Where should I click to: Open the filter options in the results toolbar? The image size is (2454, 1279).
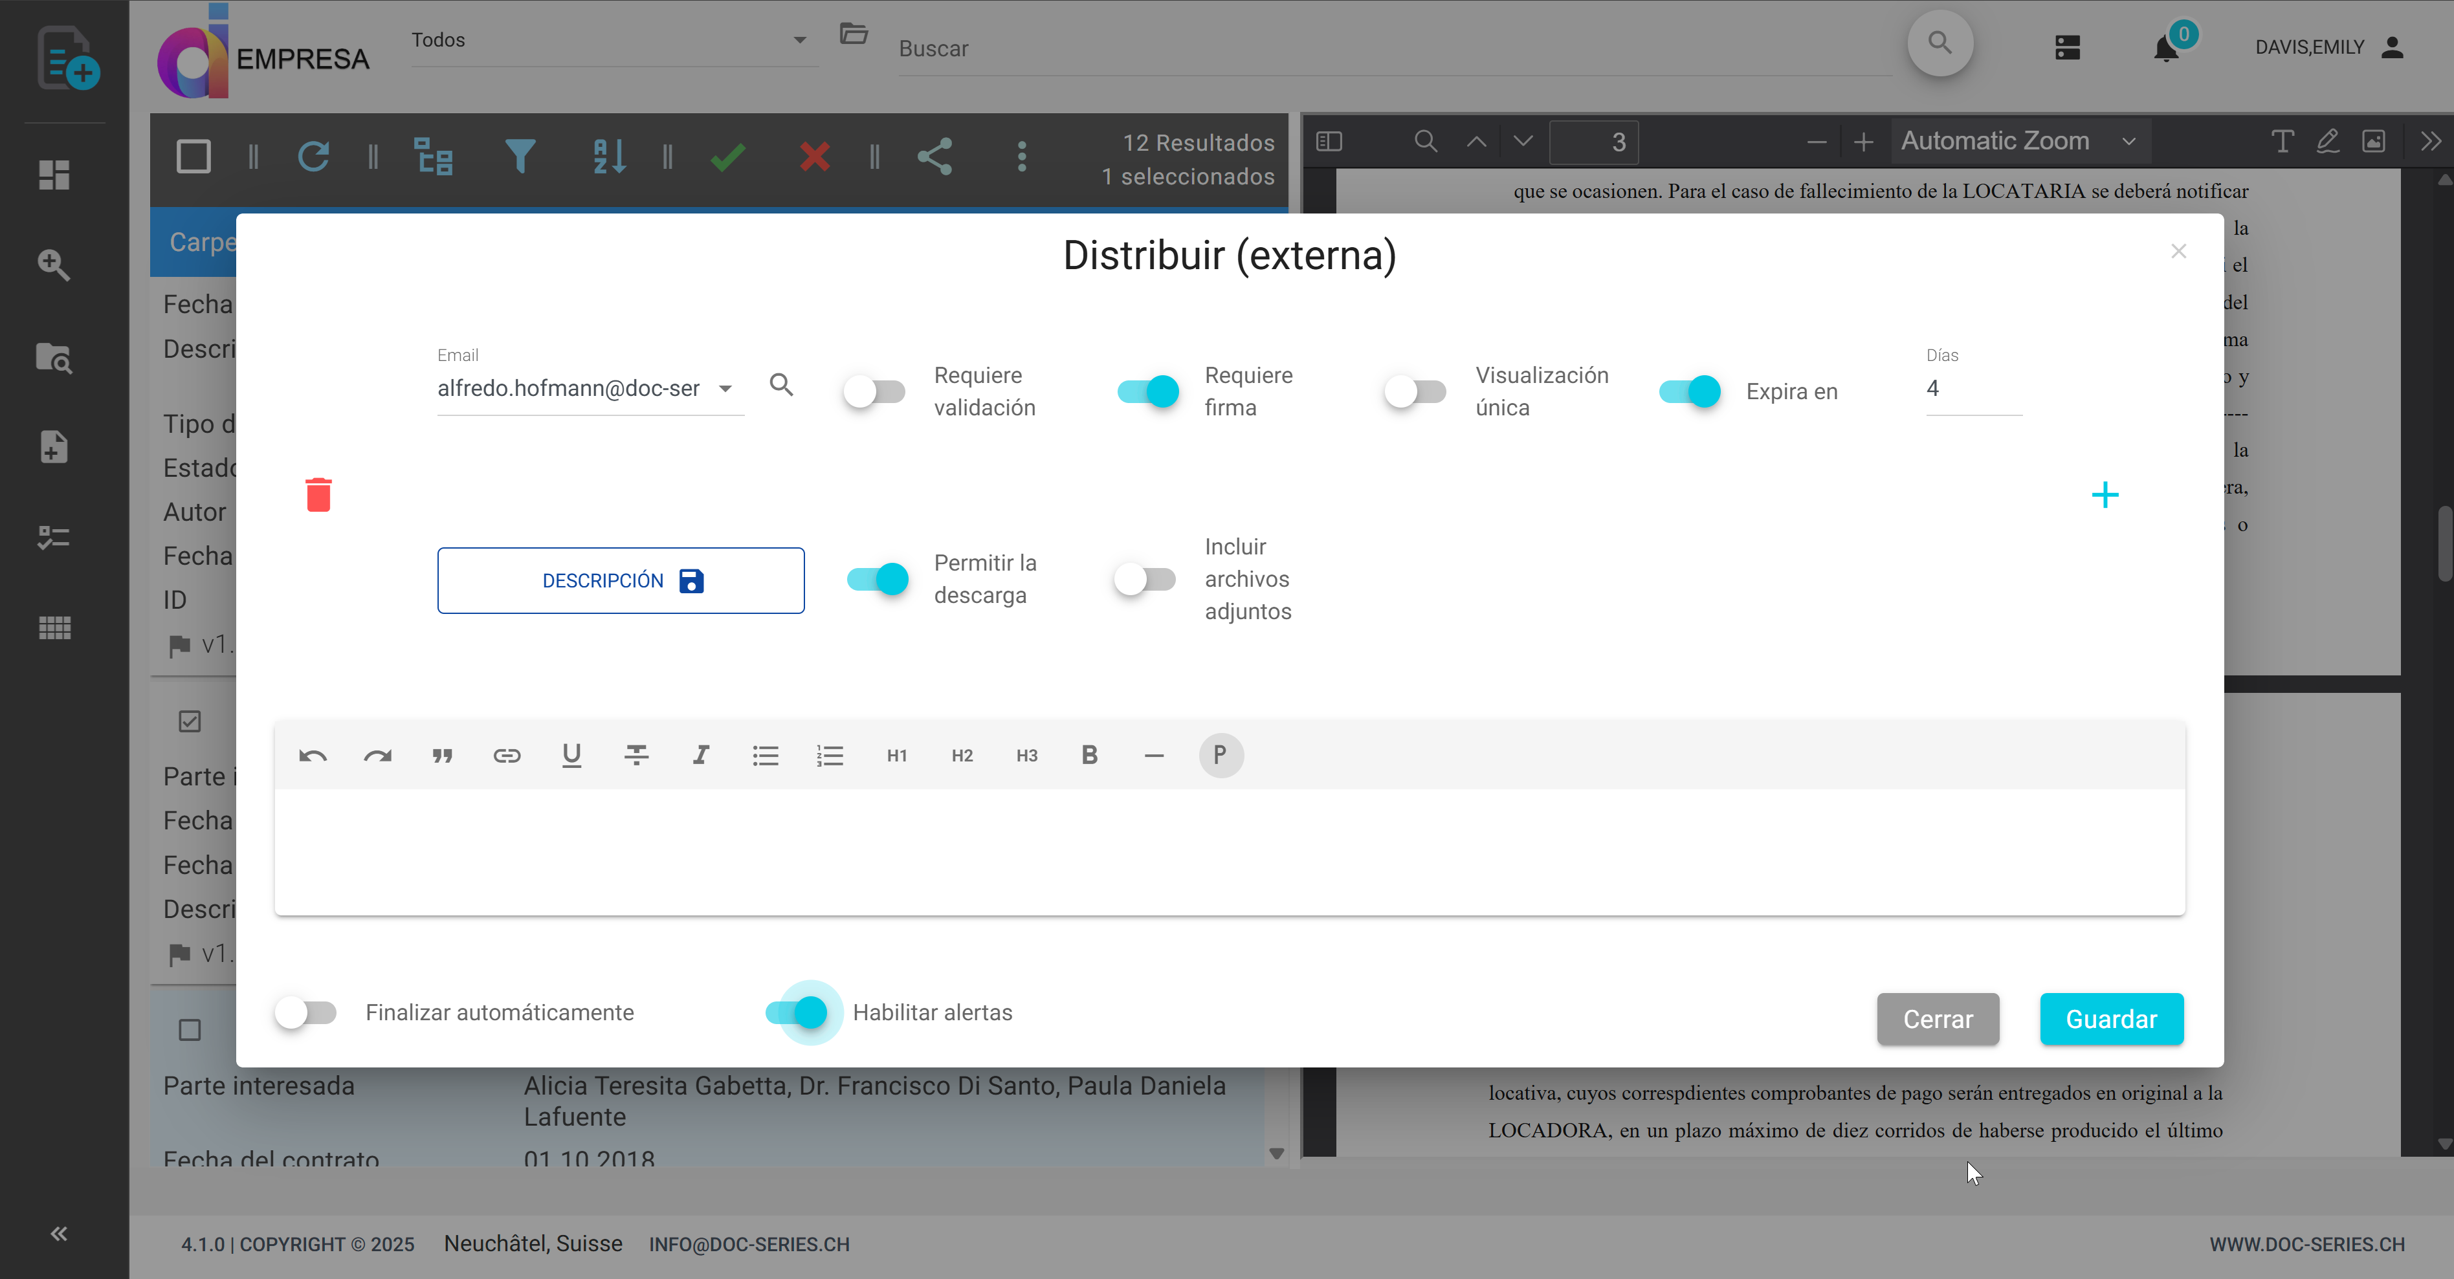coord(519,156)
